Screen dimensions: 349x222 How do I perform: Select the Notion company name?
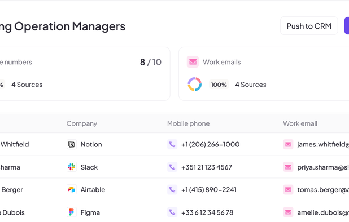click(x=91, y=144)
